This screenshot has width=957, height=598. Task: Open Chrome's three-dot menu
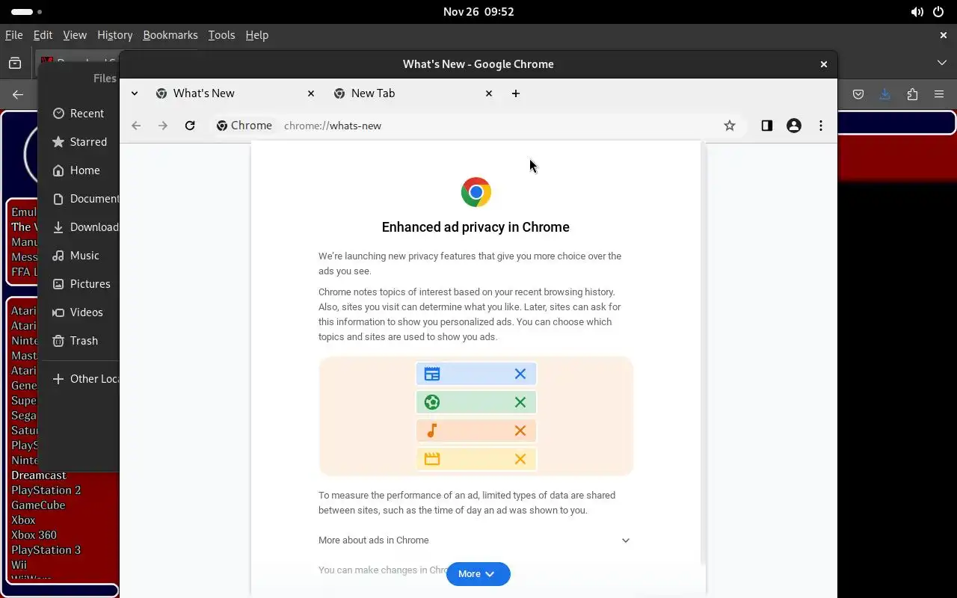click(821, 126)
